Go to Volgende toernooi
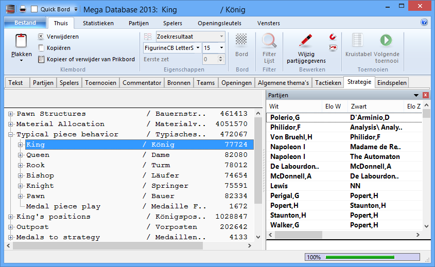 point(386,41)
